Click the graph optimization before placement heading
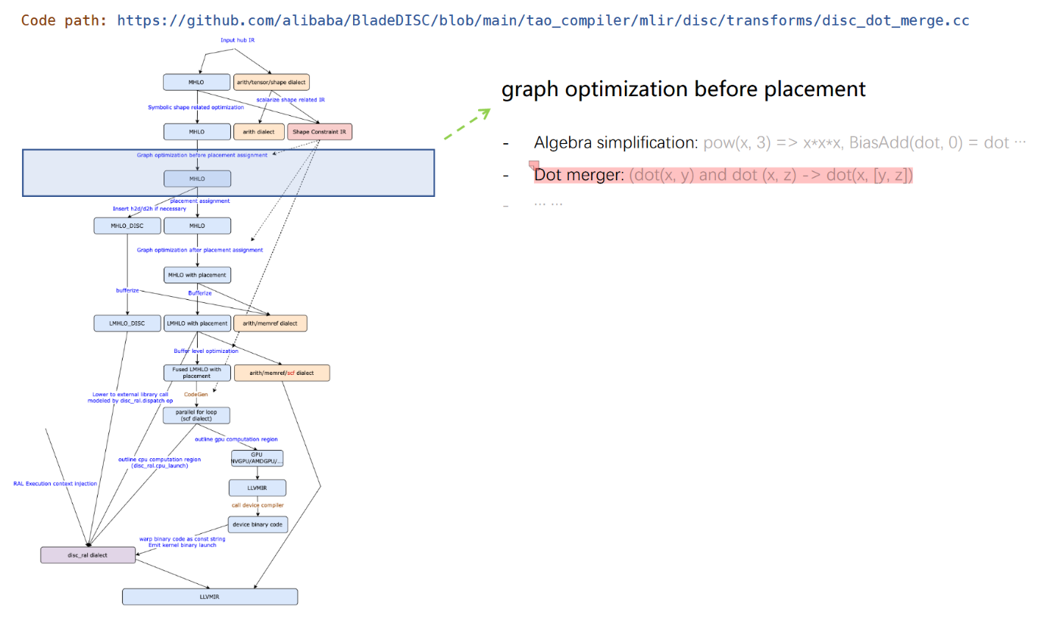The height and width of the screenshot is (618, 1044). click(x=683, y=89)
